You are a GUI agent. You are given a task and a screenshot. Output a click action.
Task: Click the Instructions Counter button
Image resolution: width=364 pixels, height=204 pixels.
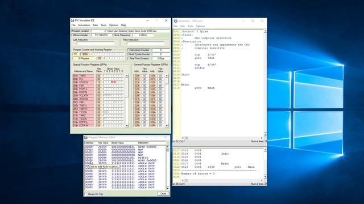(139, 50)
